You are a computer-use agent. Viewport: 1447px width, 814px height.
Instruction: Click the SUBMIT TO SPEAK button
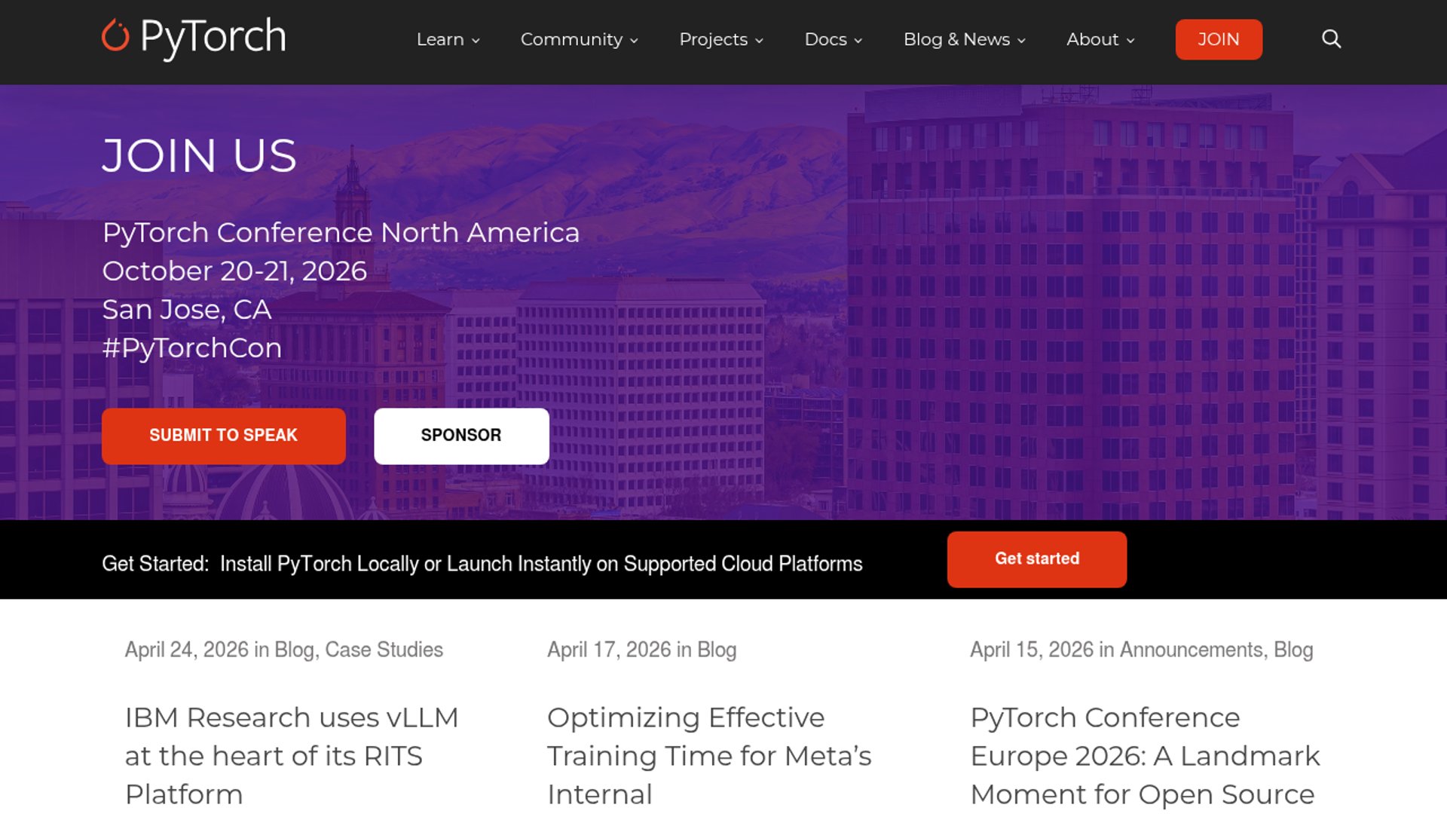pos(223,436)
